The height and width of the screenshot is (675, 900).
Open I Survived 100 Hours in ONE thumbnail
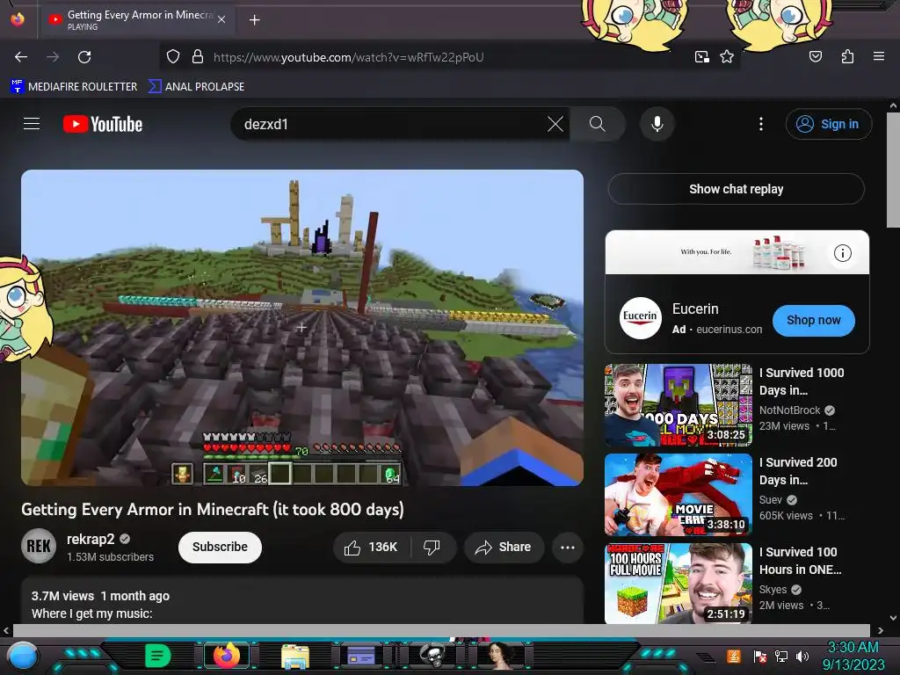coord(679,584)
